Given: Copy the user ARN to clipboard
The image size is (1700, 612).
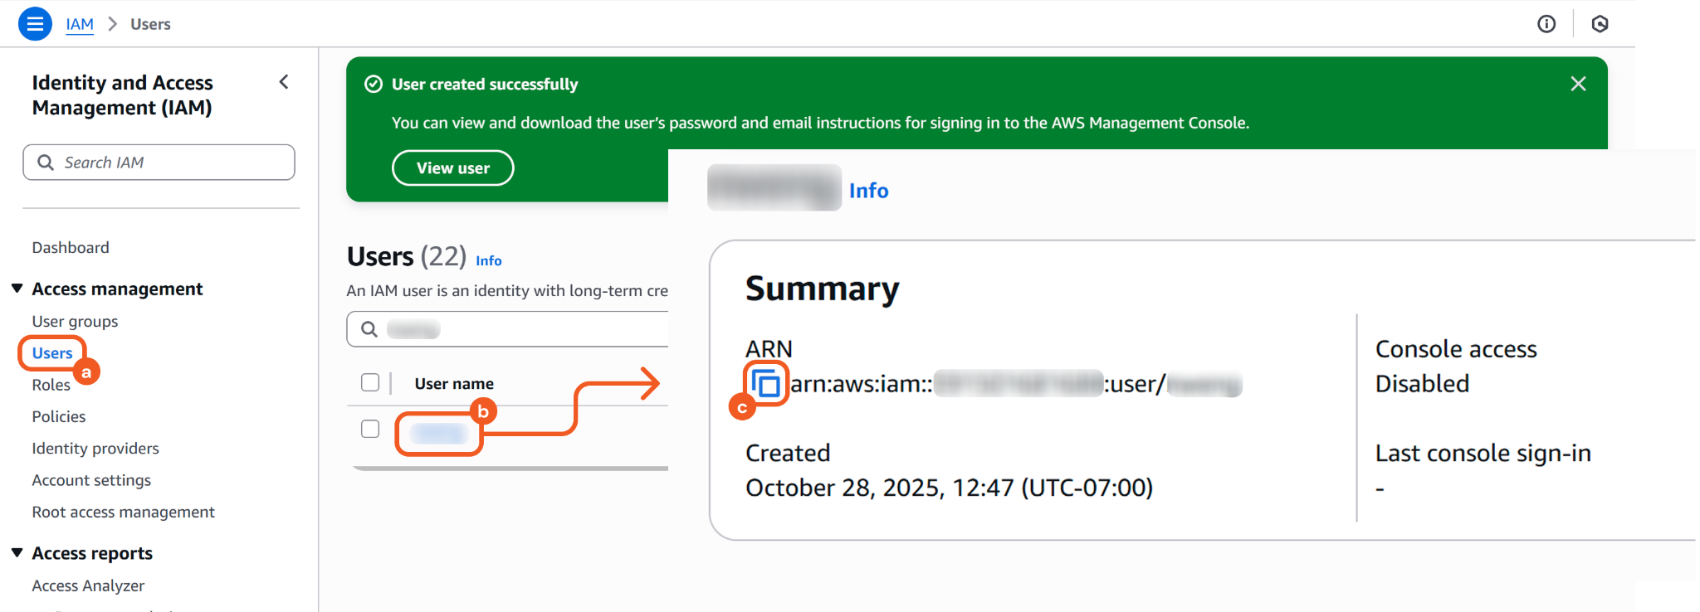Looking at the screenshot, I should (765, 383).
